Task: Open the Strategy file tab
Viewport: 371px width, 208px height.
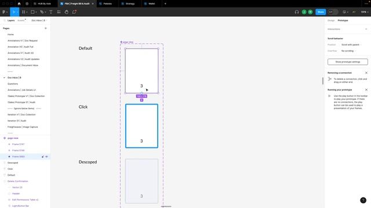Action: coord(130,4)
